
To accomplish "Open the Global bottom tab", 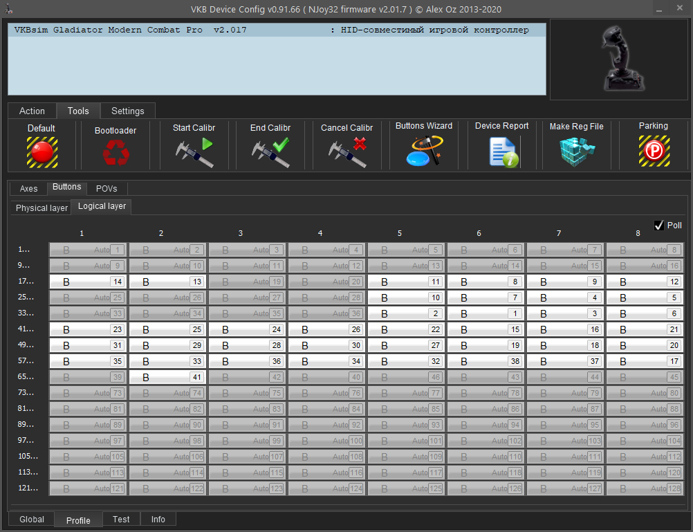I will [32, 519].
